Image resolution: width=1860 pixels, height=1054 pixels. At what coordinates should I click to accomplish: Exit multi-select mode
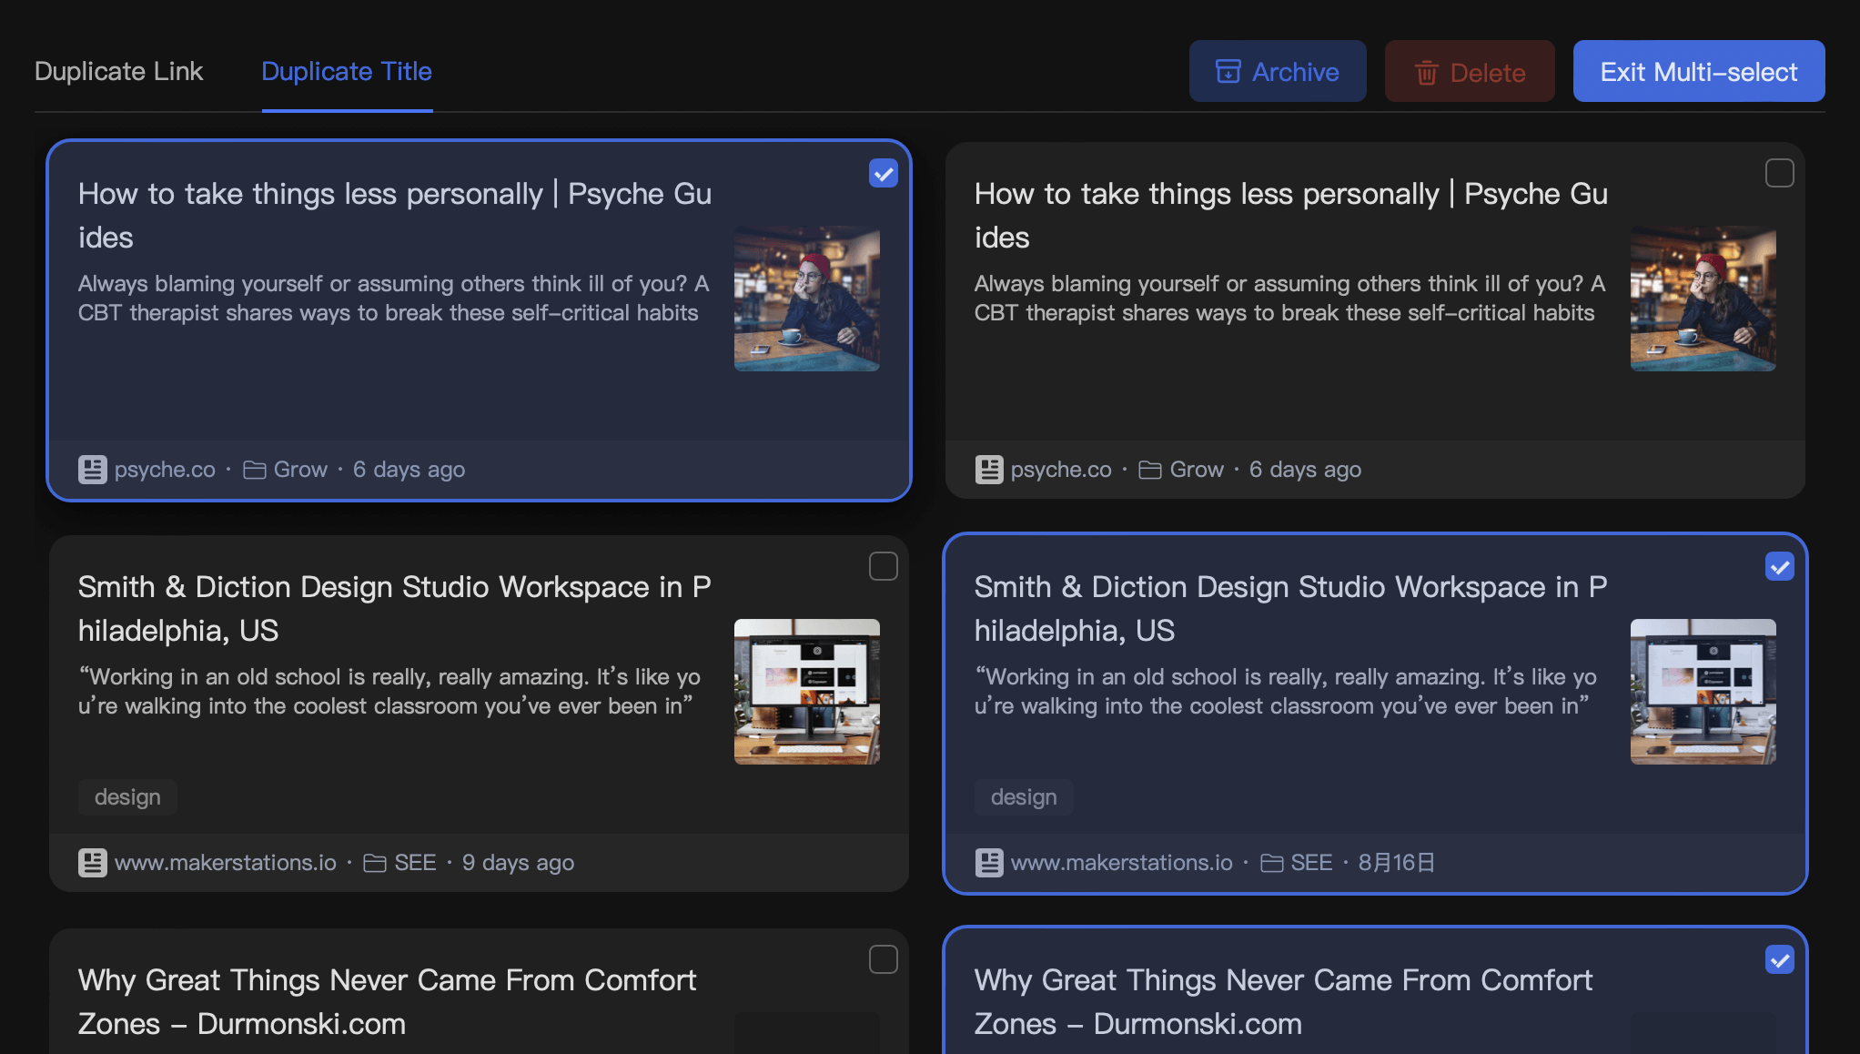[x=1698, y=71]
